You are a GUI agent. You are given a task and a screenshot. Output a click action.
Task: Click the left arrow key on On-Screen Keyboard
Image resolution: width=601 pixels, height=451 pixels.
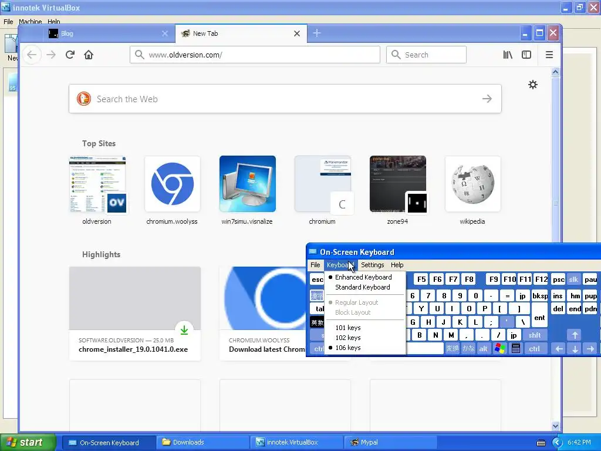point(559,349)
